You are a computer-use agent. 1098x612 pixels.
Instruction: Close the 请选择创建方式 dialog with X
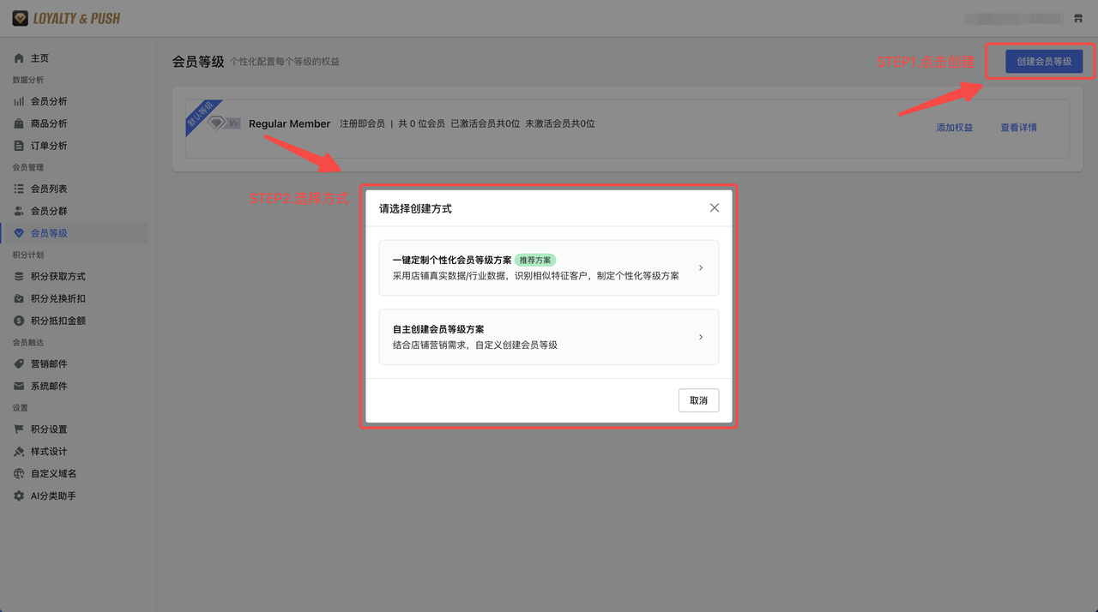(x=714, y=208)
